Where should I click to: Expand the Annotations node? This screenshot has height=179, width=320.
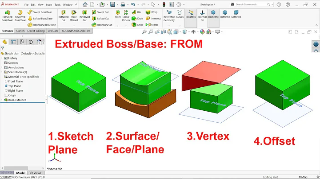point(2,67)
